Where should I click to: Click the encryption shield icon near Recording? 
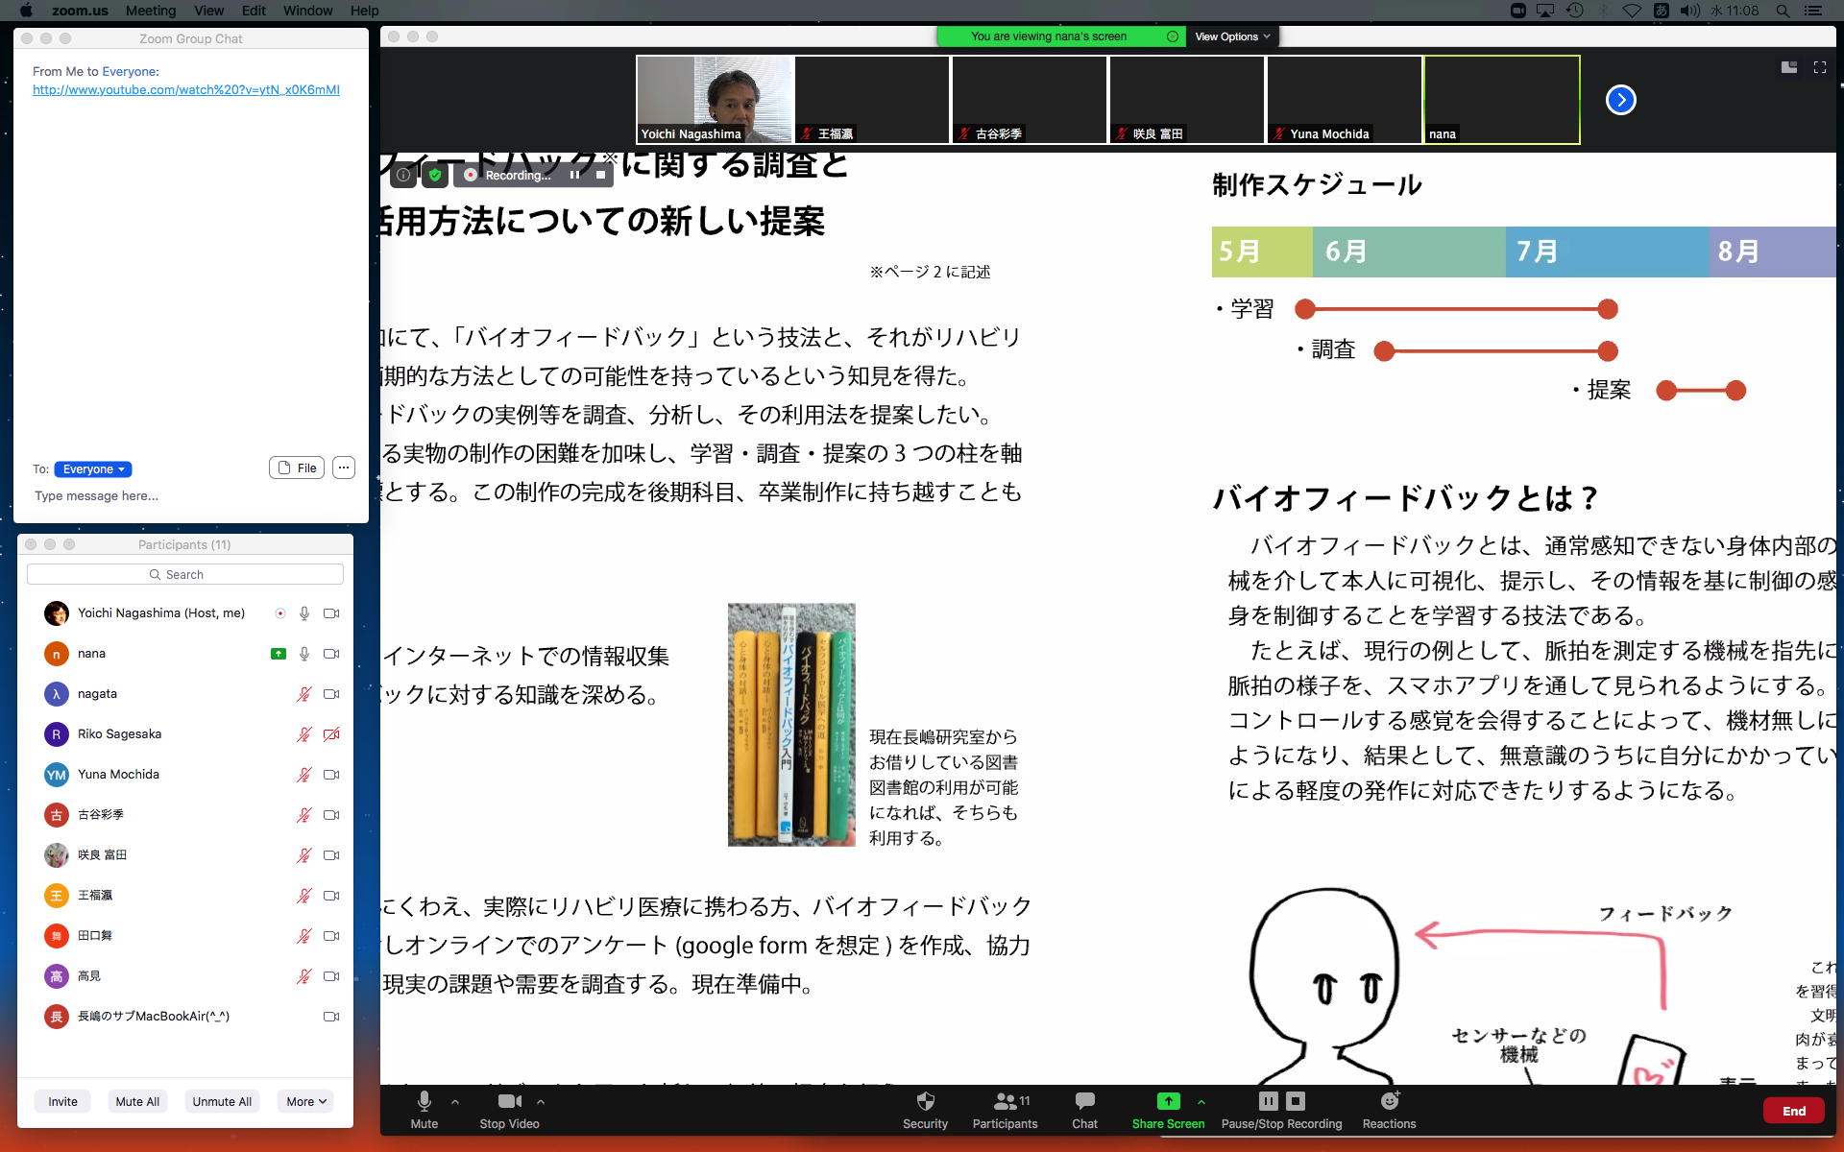[435, 175]
